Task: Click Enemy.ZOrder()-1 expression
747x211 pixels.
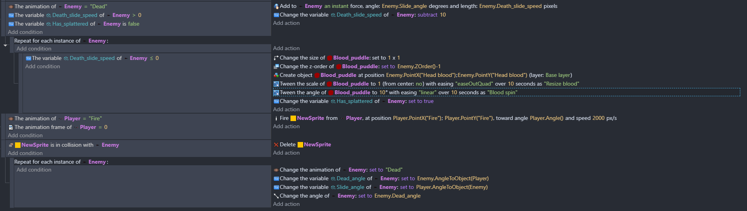Action: tap(419, 67)
